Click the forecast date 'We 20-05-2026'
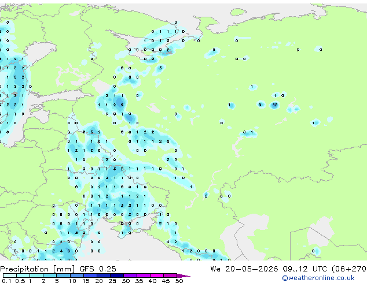The image size is (367, 283). (244, 269)
